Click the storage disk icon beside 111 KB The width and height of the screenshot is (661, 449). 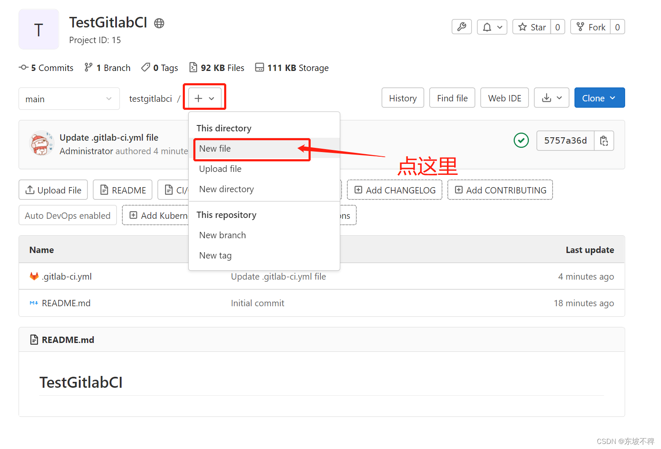pyautogui.click(x=260, y=67)
